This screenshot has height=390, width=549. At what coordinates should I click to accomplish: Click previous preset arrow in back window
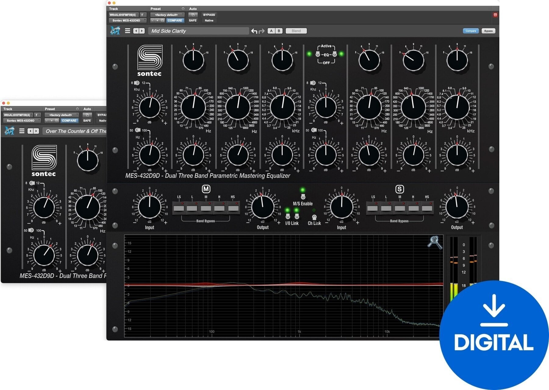point(30,131)
